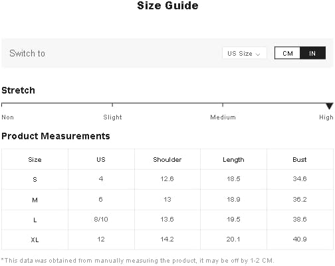Click the High stretch triangle marker
Screen dimensions: 335x266
click(x=330, y=106)
